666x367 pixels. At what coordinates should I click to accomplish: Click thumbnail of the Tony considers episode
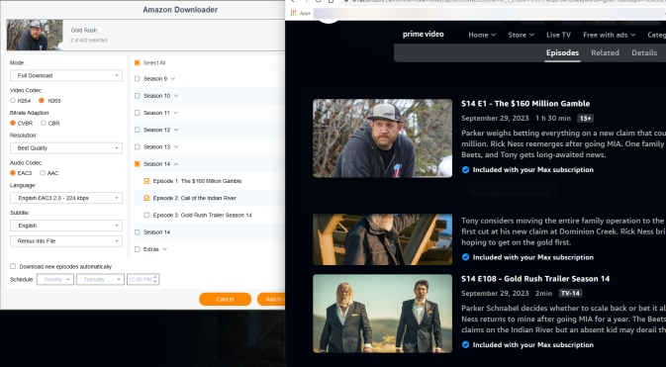(382, 239)
